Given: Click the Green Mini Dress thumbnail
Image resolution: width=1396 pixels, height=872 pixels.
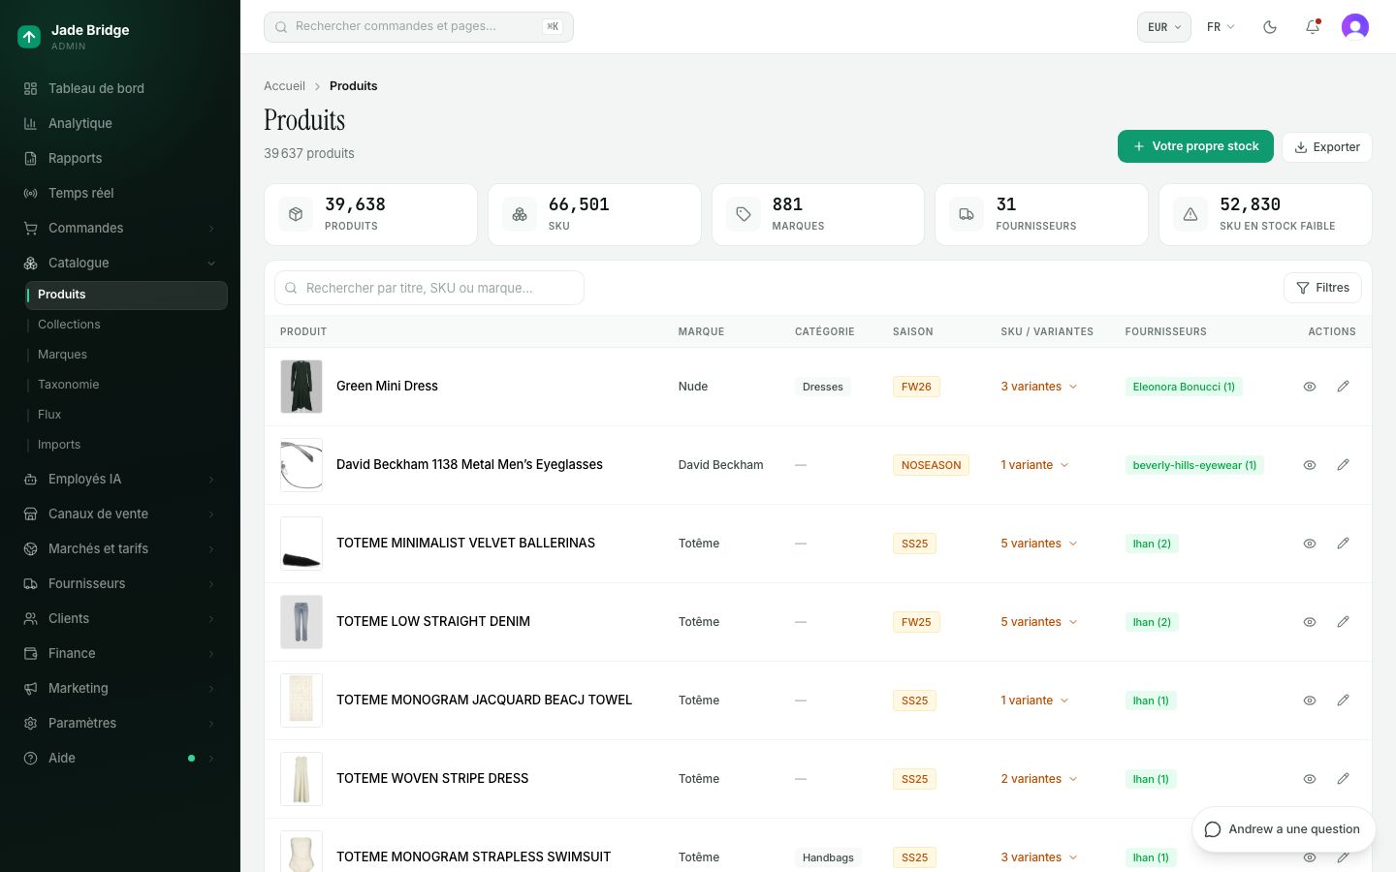Looking at the screenshot, I should [301, 387].
